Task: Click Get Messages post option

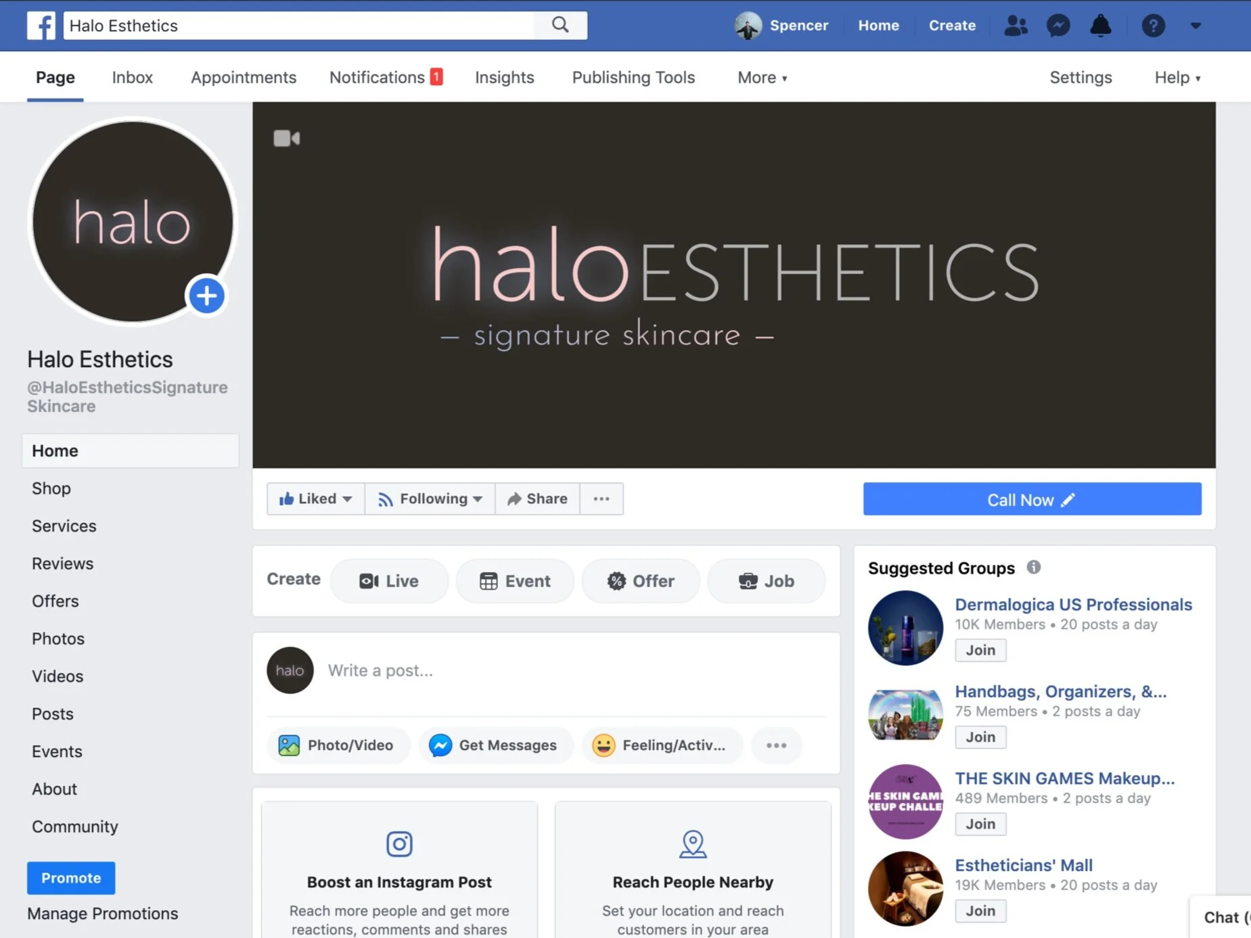Action: click(496, 745)
